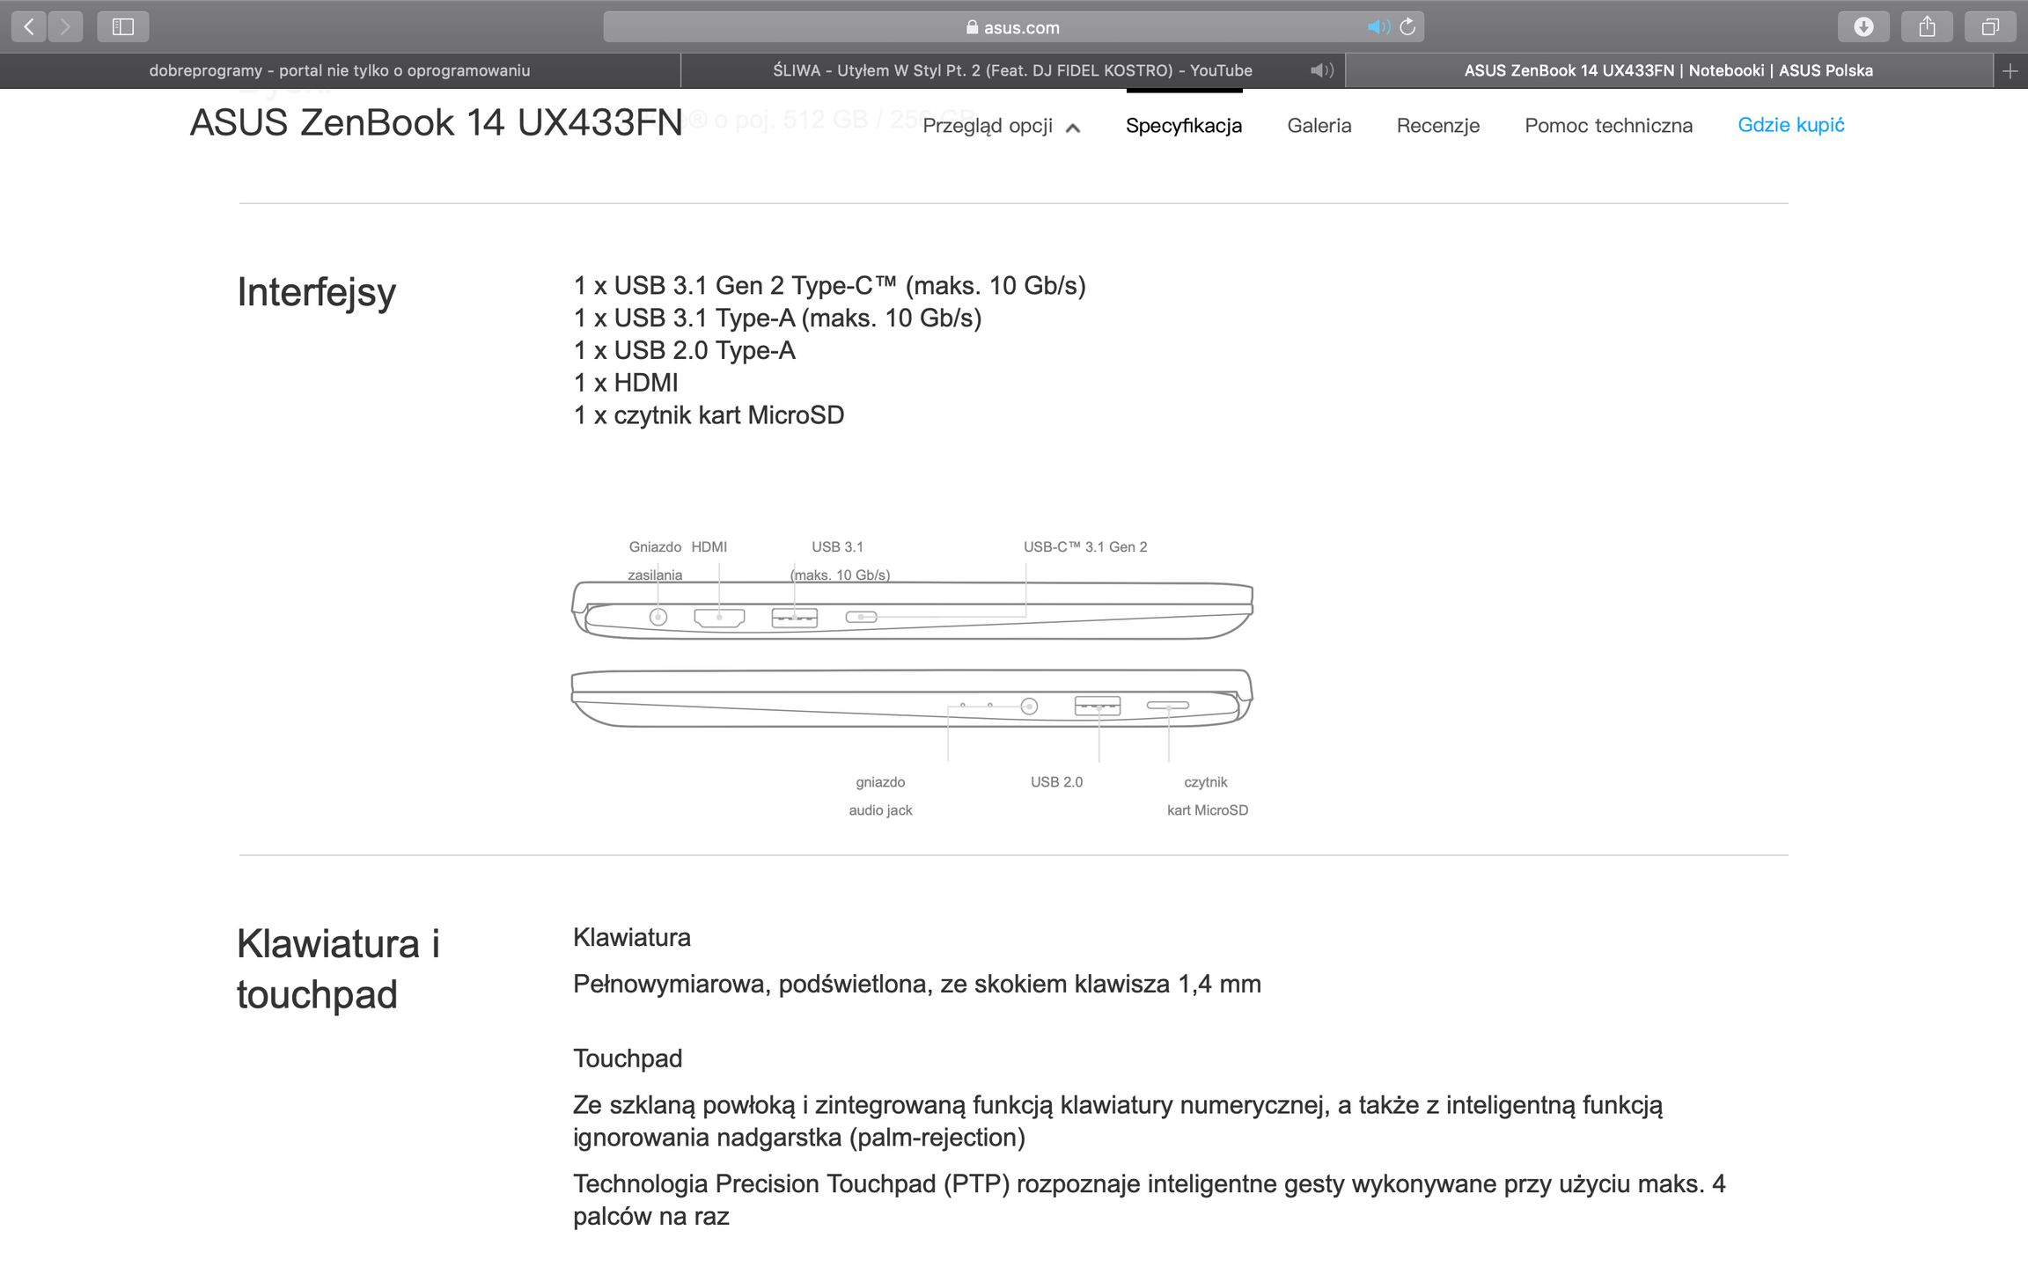2028x1267 pixels.
Task: Switch to dobreprogramy tab
Action: point(340,70)
